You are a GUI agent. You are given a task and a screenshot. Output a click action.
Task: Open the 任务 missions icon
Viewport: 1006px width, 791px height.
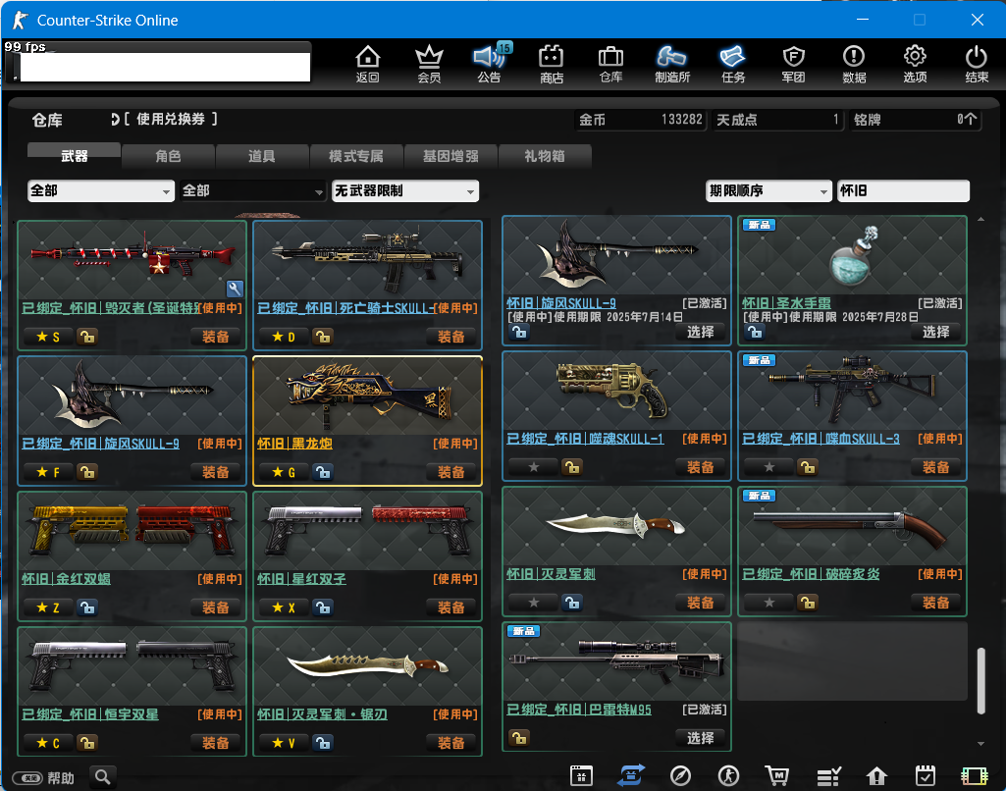coord(733,64)
